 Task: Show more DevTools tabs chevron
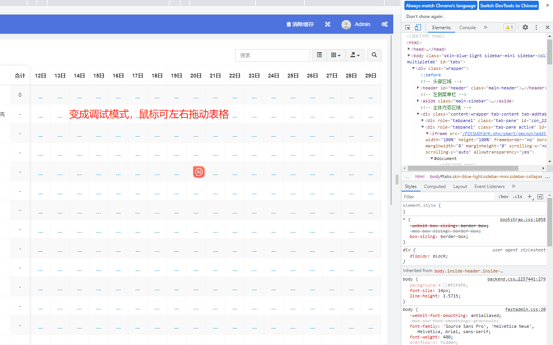point(485,28)
